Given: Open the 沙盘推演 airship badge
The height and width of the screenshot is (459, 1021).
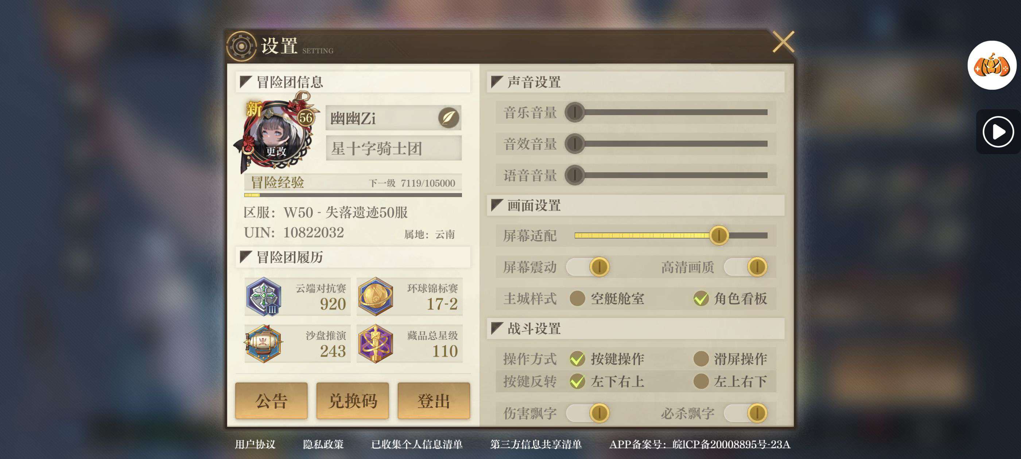Looking at the screenshot, I should point(264,344).
